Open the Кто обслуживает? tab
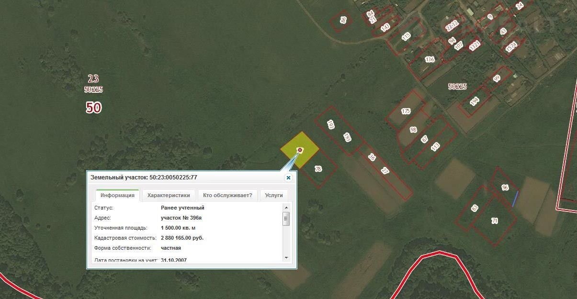 [x=227, y=195]
